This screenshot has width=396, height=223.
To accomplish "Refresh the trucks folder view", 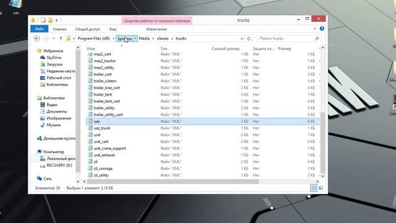I will 249,38.
